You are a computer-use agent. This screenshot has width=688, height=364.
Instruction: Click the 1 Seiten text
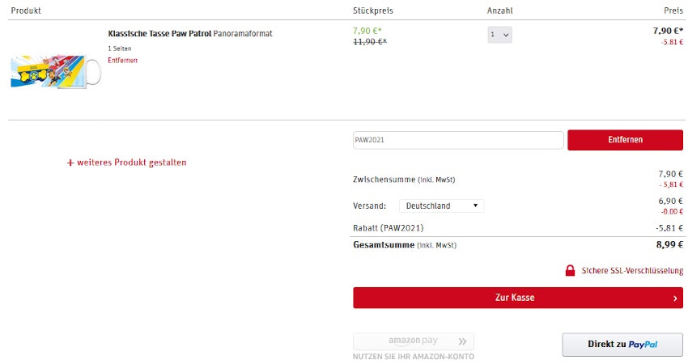pyautogui.click(x=119, y=49)
